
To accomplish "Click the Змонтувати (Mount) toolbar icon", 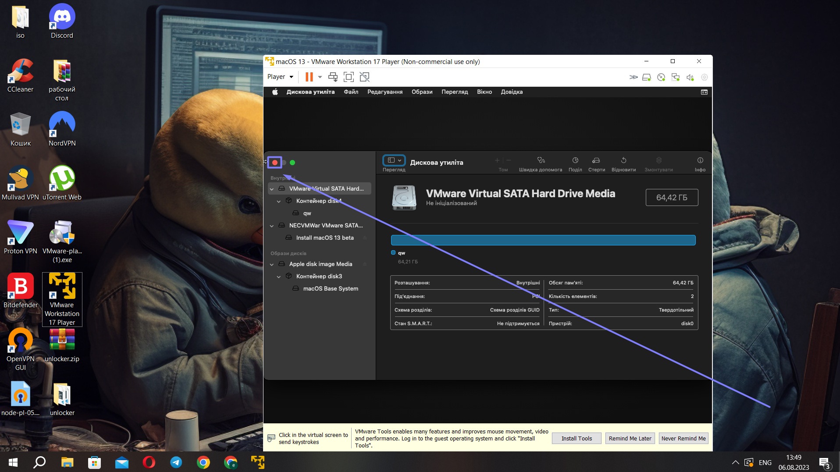I will coord(658,160).
